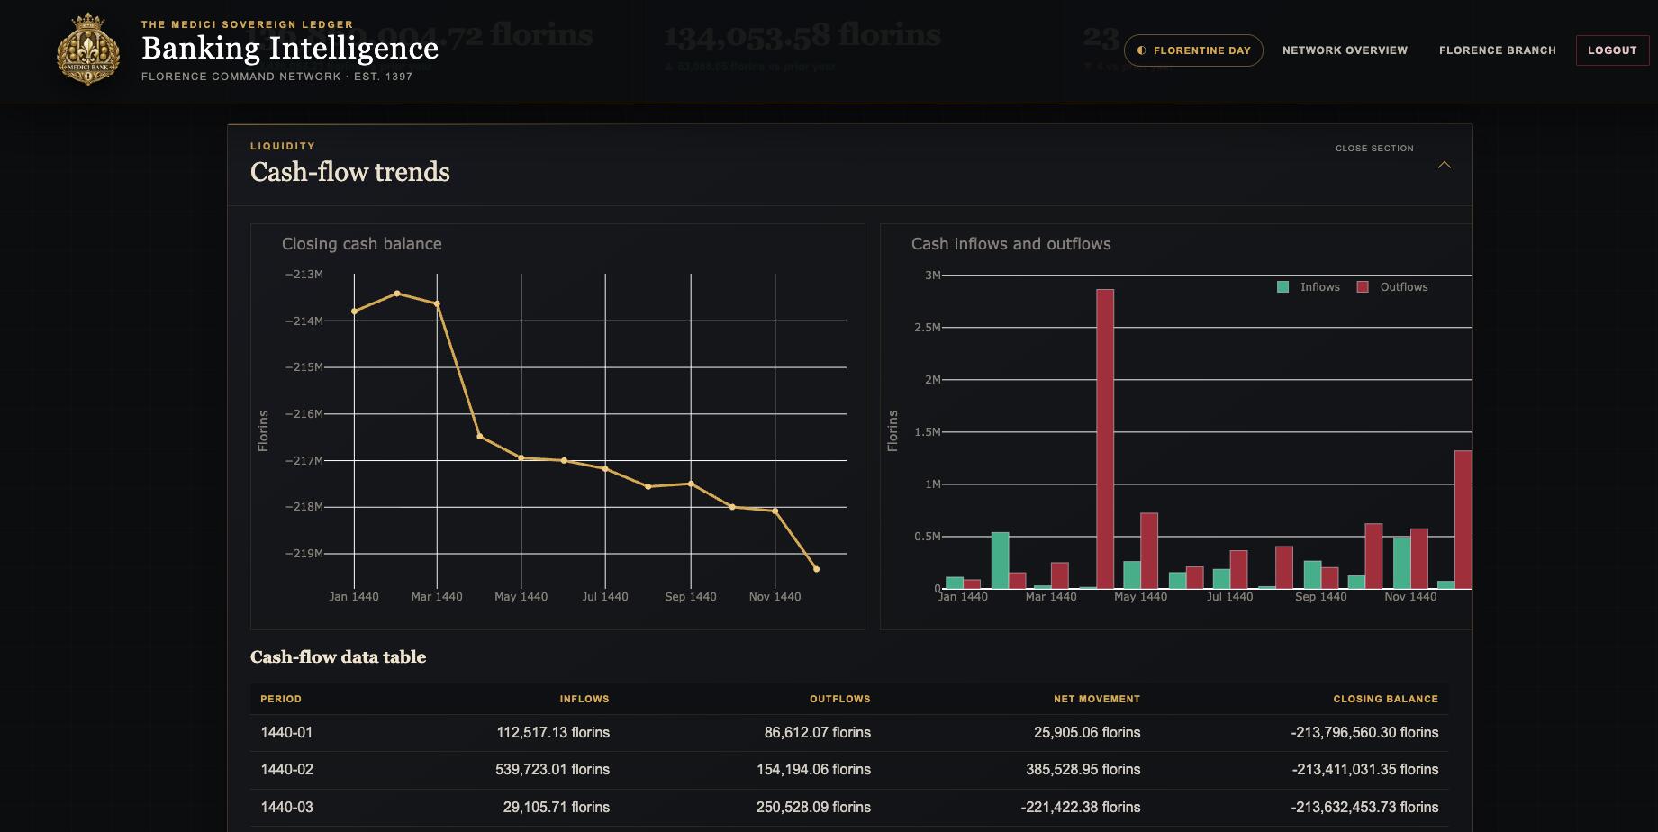Screen dimensions: 1658x832
Task: Click the Feb 1440 green inflow bar
Action: [1000, 560]
